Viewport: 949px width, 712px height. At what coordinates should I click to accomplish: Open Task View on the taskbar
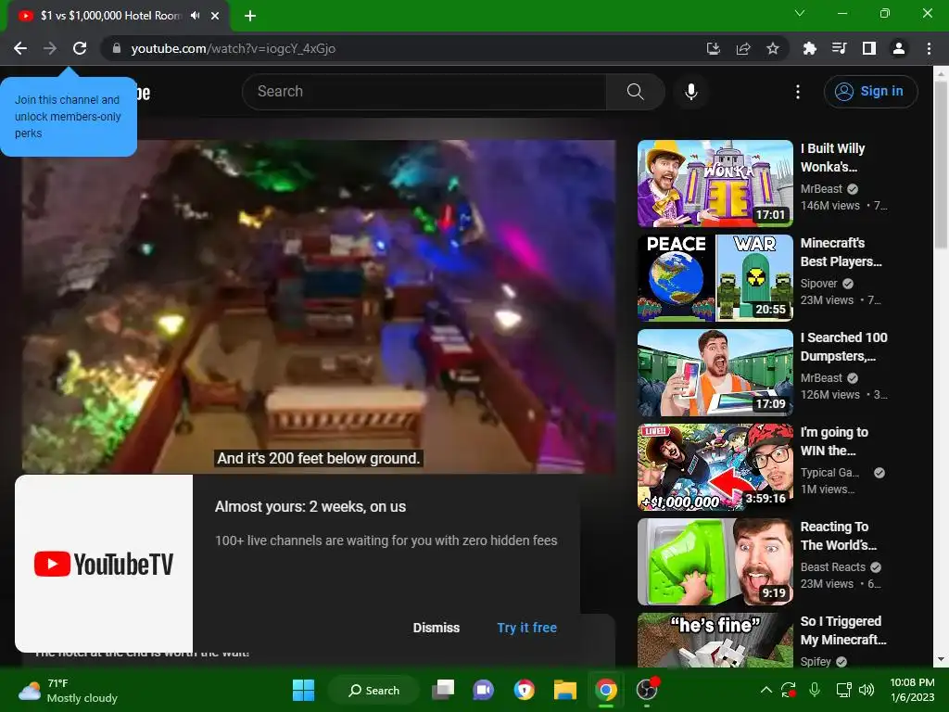(443, 690)
